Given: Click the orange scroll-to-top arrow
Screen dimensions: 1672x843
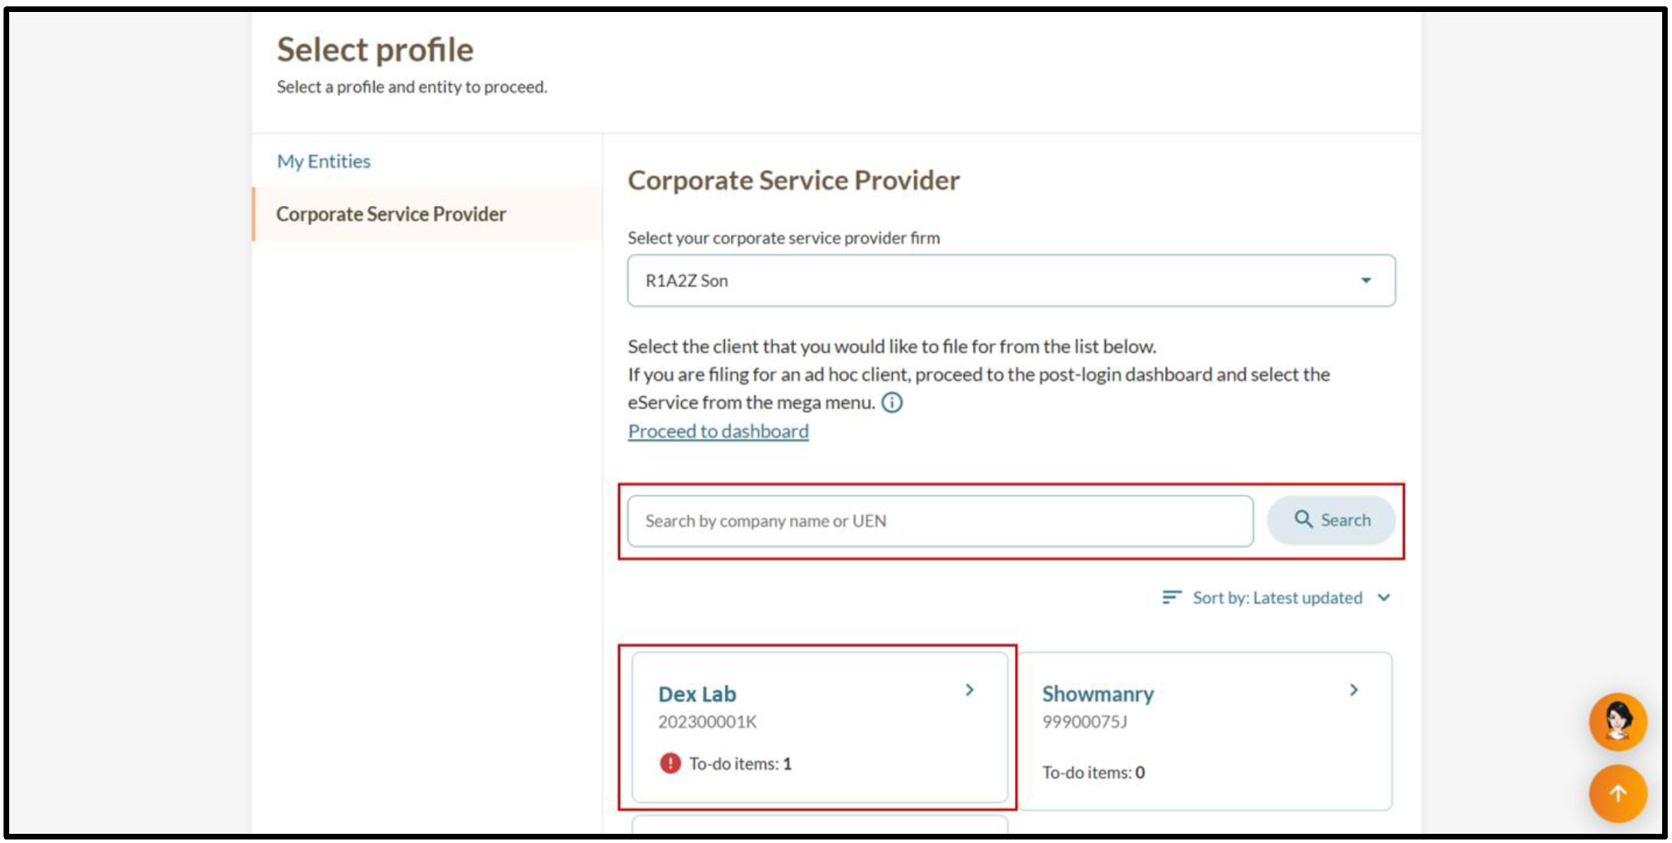Looking at the screenshot, I should 1617,793.
